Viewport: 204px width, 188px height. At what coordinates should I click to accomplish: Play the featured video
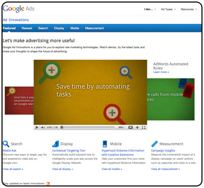(37, 127)
